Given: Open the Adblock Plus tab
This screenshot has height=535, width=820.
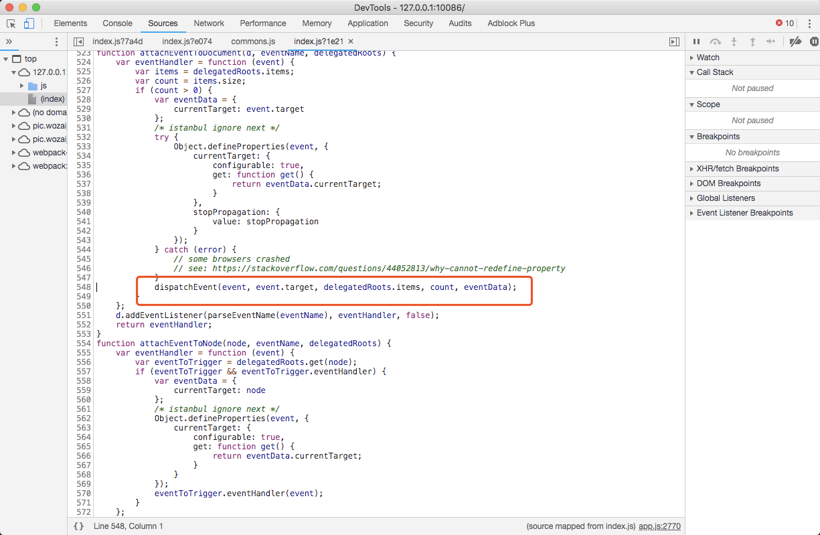Looking at the screenshot, I should point(511,23).
